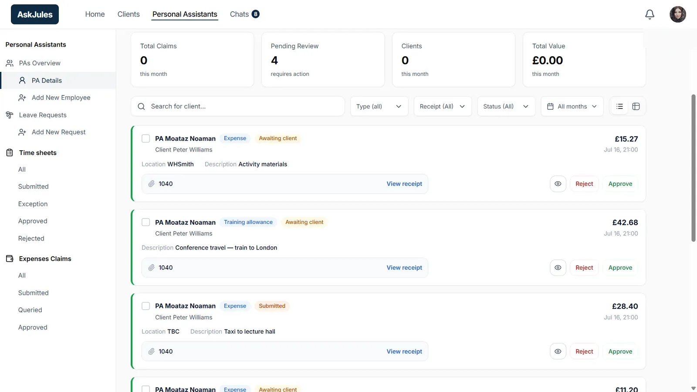Click the page vertical scrollbar thumb
Image resolution: width=697 pixels, height=392 pixels.
(694, 168)
